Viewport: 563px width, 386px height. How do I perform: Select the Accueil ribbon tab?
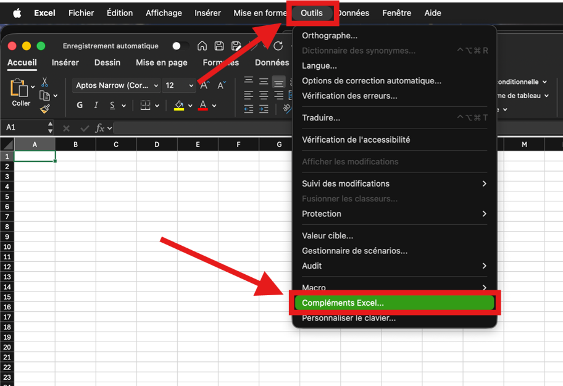tap(22, 62)
